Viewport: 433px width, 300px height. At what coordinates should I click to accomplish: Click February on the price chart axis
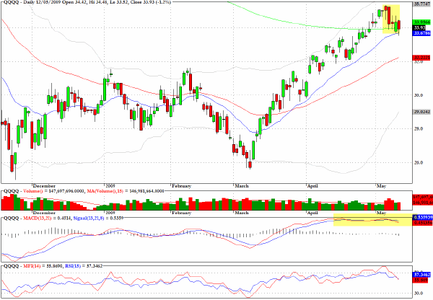(x=181, y=186)
